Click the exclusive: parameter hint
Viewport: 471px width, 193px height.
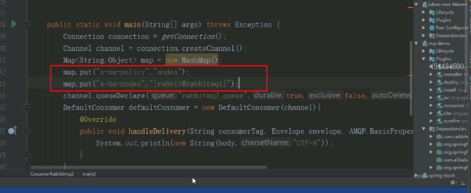(325, 96)
